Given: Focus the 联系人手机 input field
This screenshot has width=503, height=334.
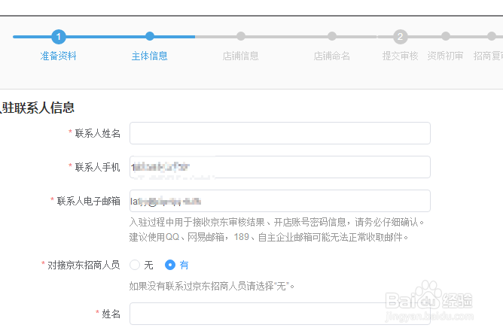Looking at the screenshot, I should [279, 167].
